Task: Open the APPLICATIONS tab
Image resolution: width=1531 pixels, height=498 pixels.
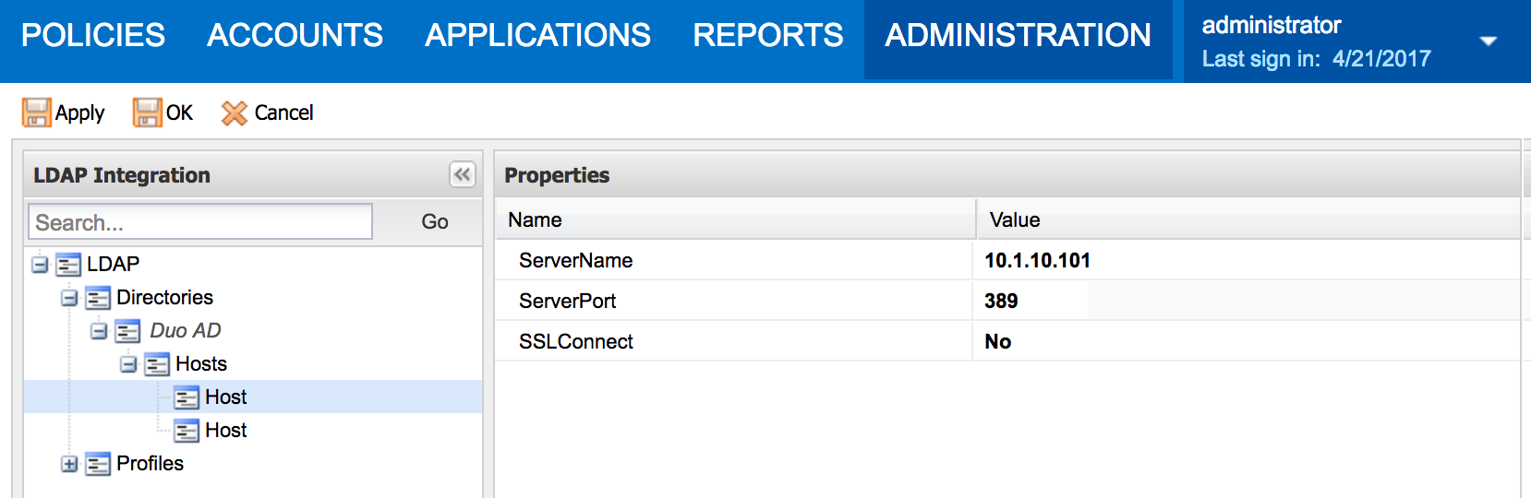Action: tap(537, 35)
